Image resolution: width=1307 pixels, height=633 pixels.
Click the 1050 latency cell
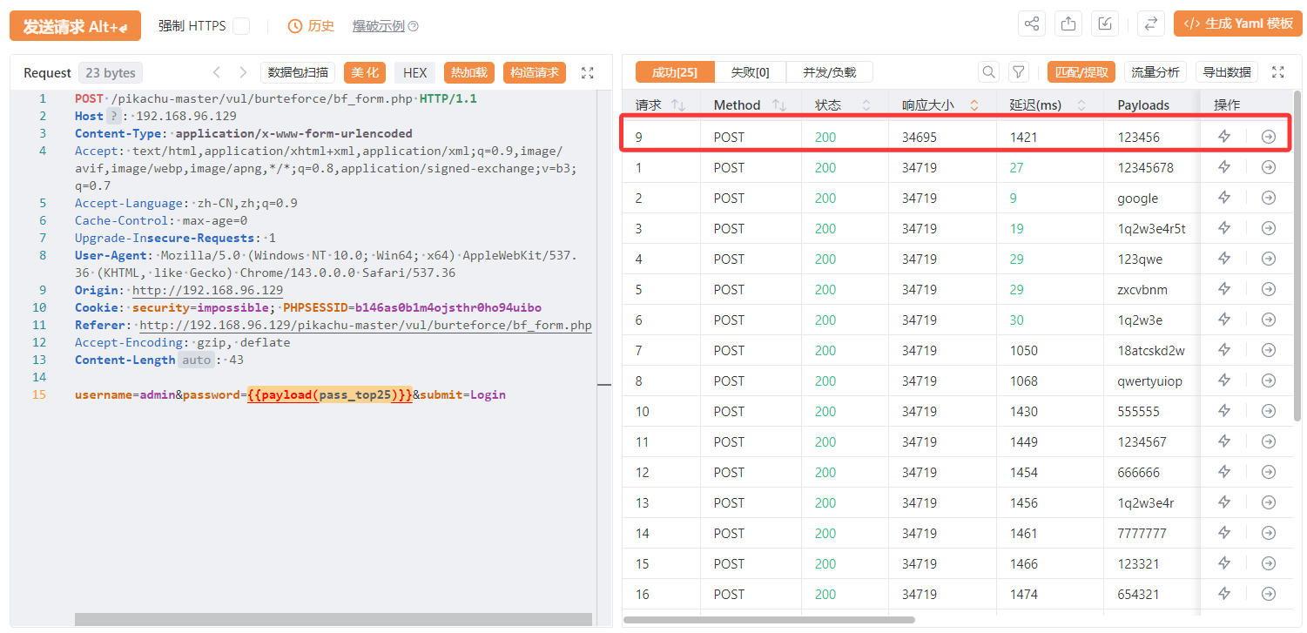(1050, 350)
